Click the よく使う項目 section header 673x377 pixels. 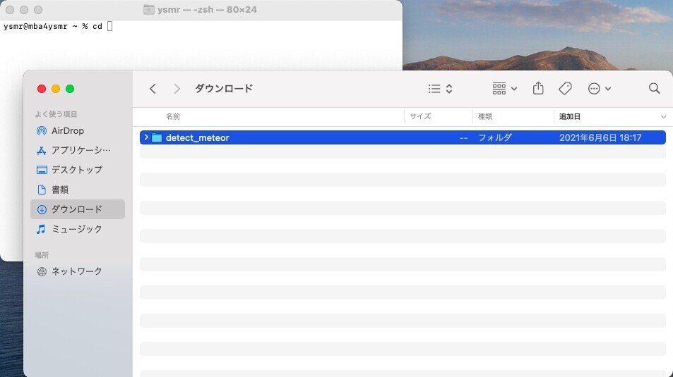pos(56,114)
